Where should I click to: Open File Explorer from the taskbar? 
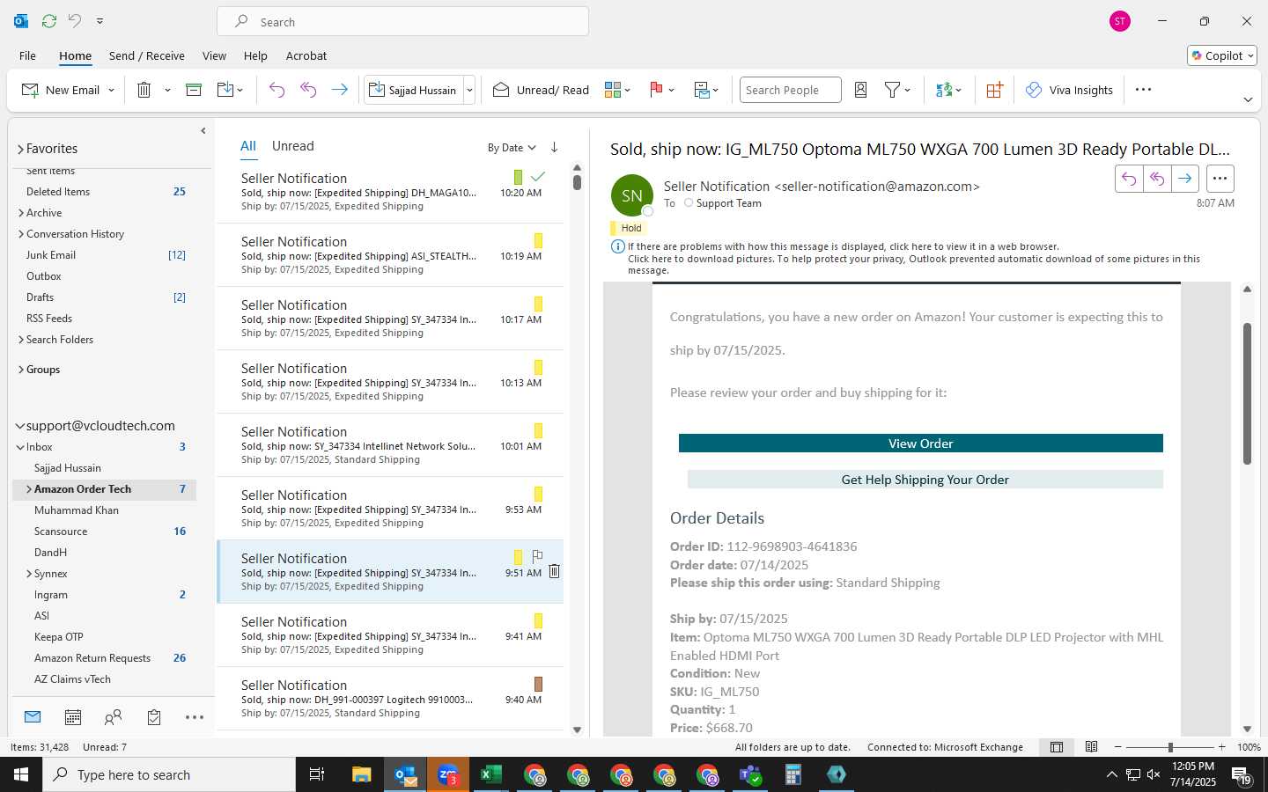pos(362,774)
